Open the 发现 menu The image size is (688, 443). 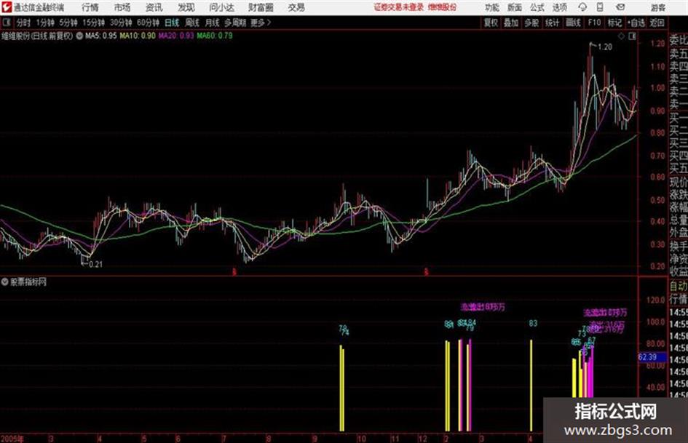186,7
